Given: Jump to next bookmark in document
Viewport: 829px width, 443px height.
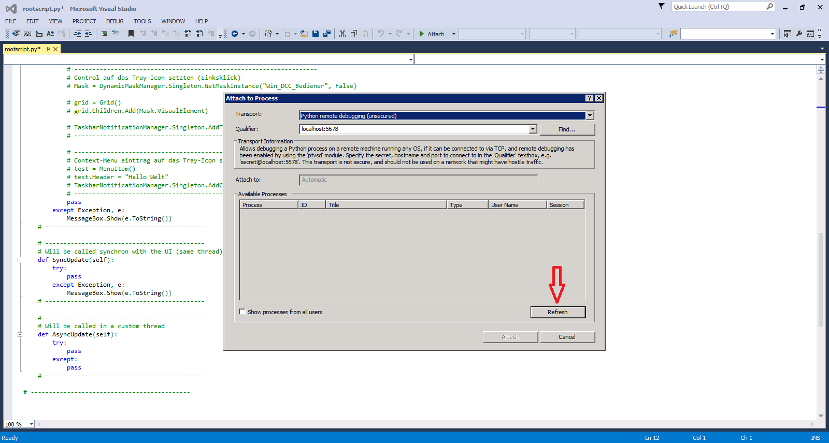Looking at the screenshot, I should pos(199,34).
